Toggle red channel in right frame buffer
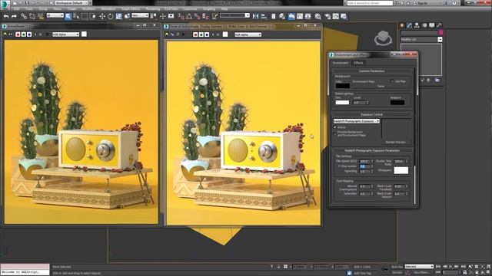 195,34
